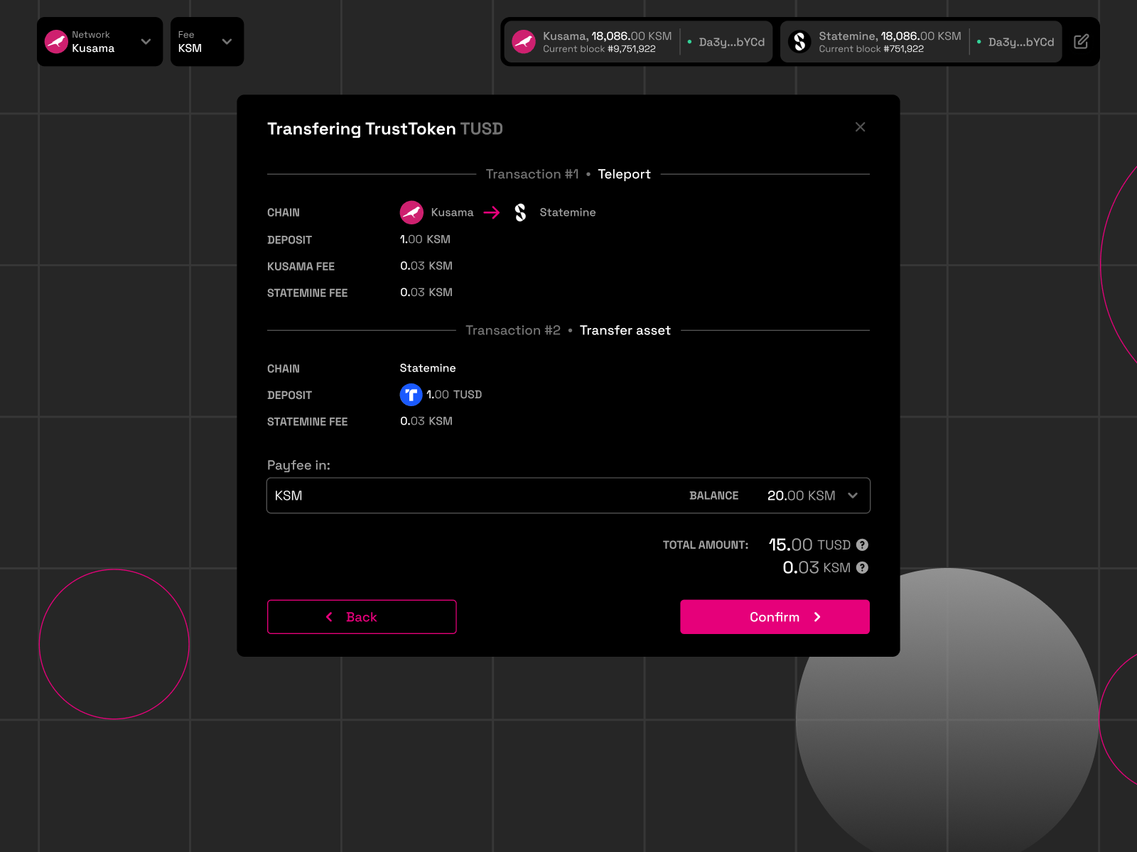Open the Fee KSM dropdown
This screenshot has width=1137, height=852.
[x=207, y=42]
